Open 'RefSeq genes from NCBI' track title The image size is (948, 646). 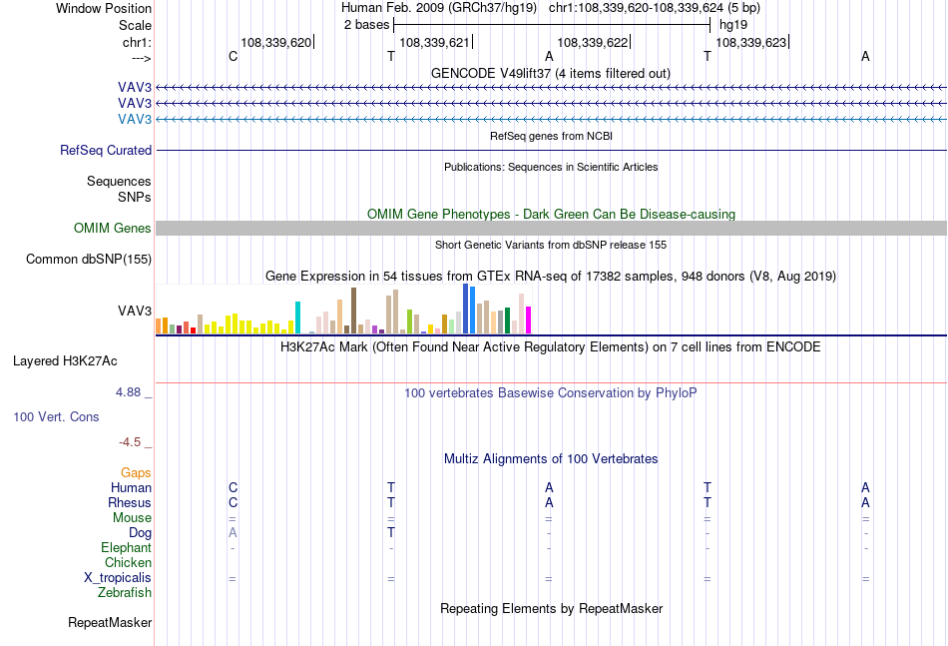(x=551, y=136)
